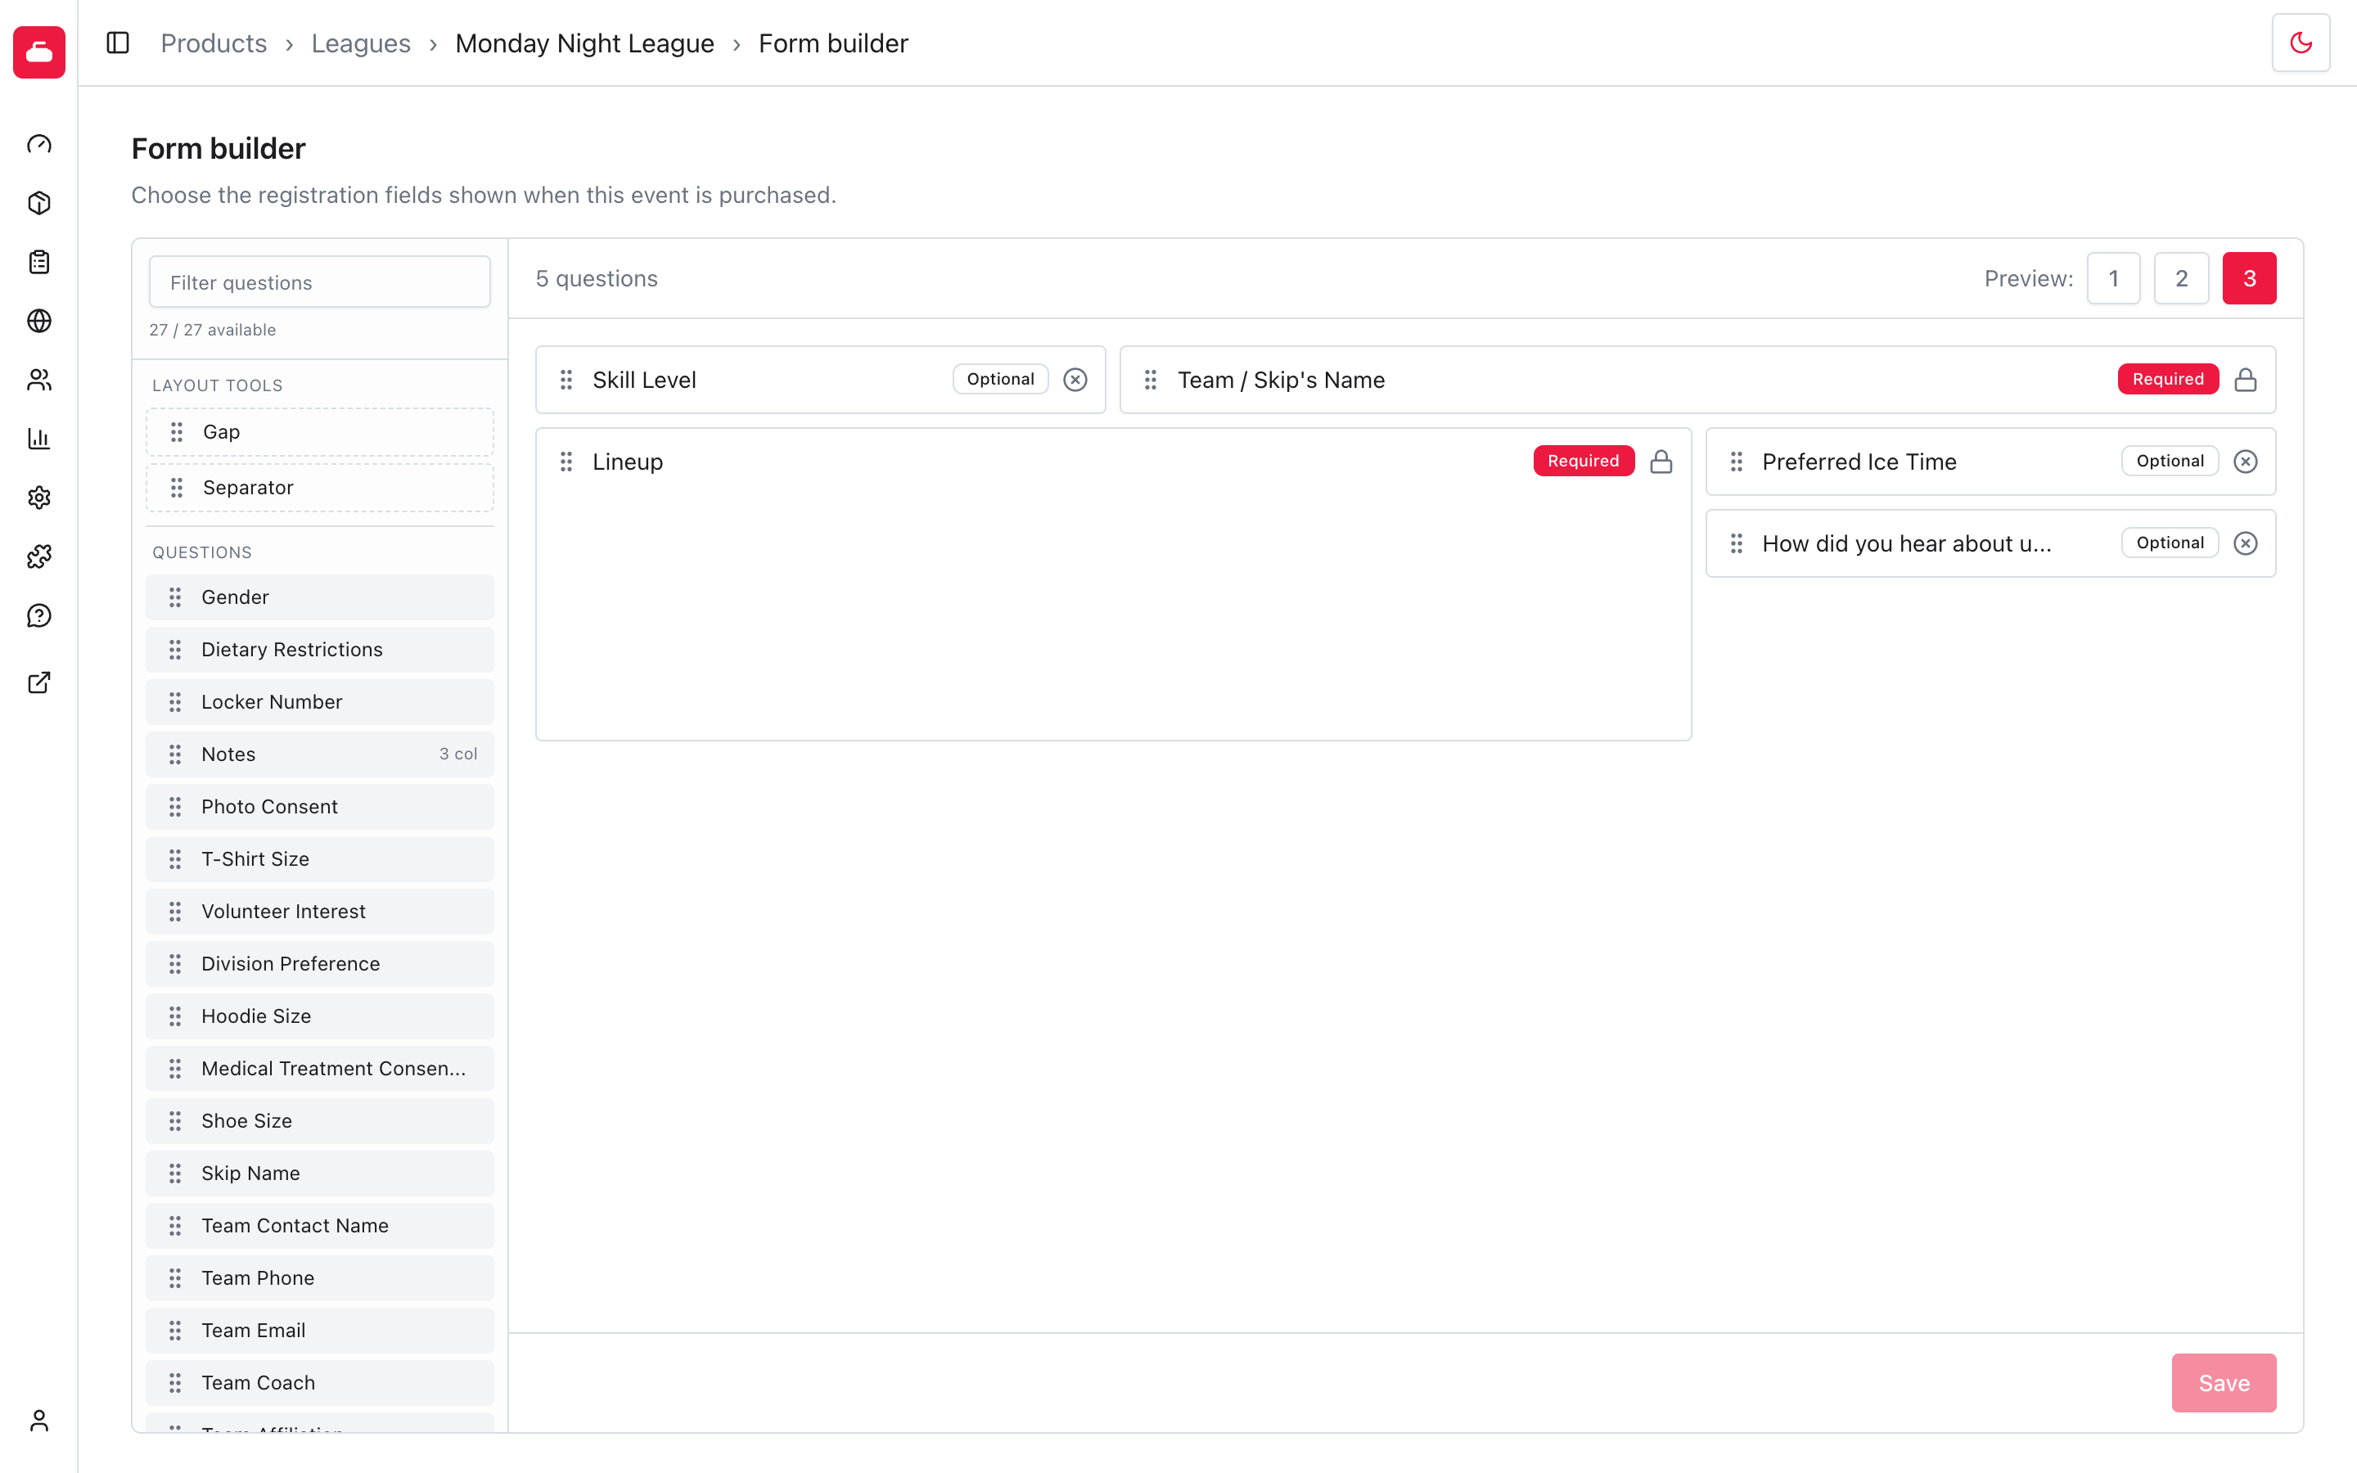Open the dashboard gauge icon in sidebar
2357x1473 pixels.
coord(39,144)
